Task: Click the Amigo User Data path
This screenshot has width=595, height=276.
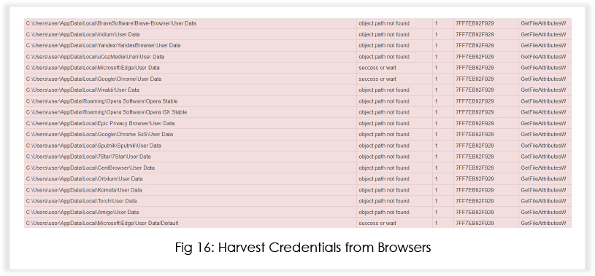Action: tap(82, 213)
